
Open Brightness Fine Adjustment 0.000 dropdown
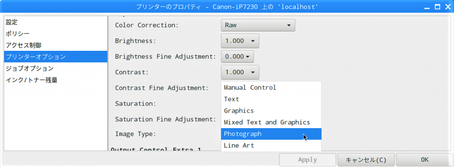point(238,57)
